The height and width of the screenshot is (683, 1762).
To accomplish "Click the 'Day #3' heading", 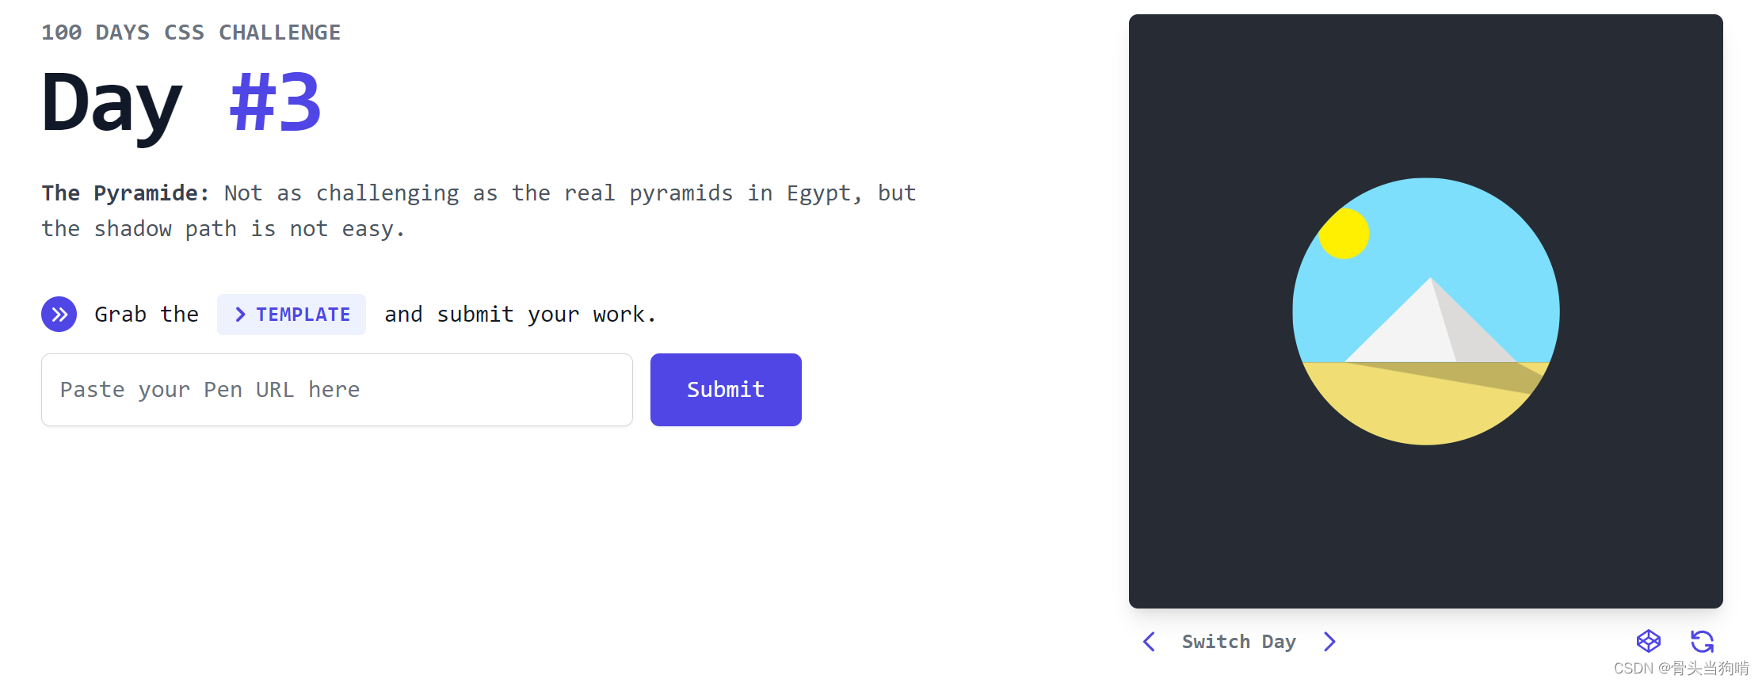I will [x=181, y=101].
